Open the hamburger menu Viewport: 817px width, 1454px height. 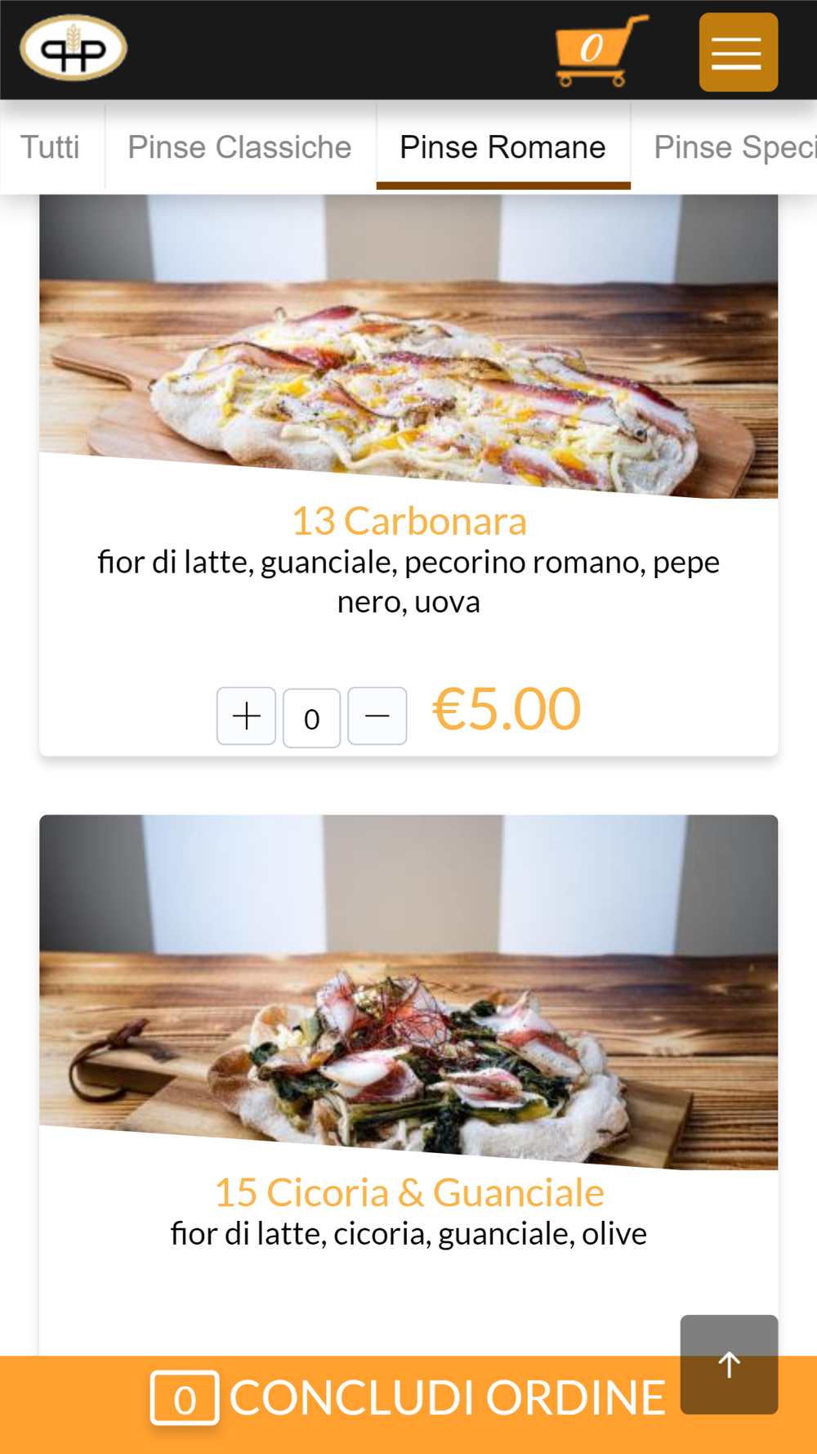point(738,52)
